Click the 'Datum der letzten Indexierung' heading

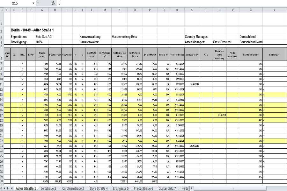[219, 54]
